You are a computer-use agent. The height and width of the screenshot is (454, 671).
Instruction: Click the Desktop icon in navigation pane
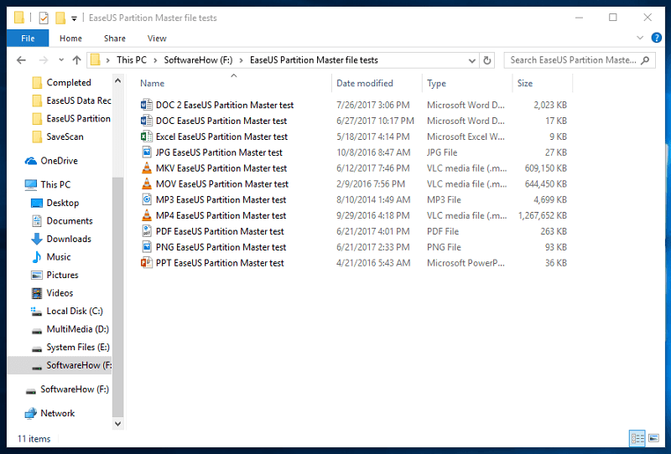(x=37, y=203)
